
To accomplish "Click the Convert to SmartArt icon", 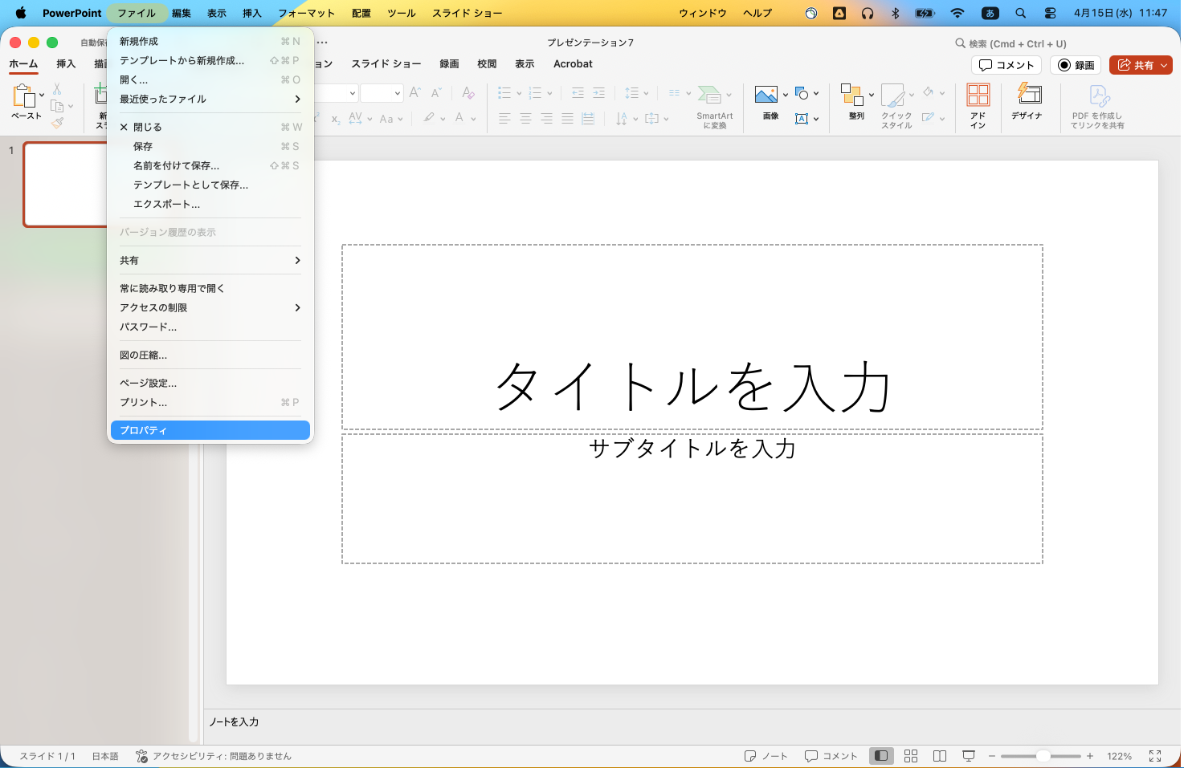I will click(x=710, y=96).
